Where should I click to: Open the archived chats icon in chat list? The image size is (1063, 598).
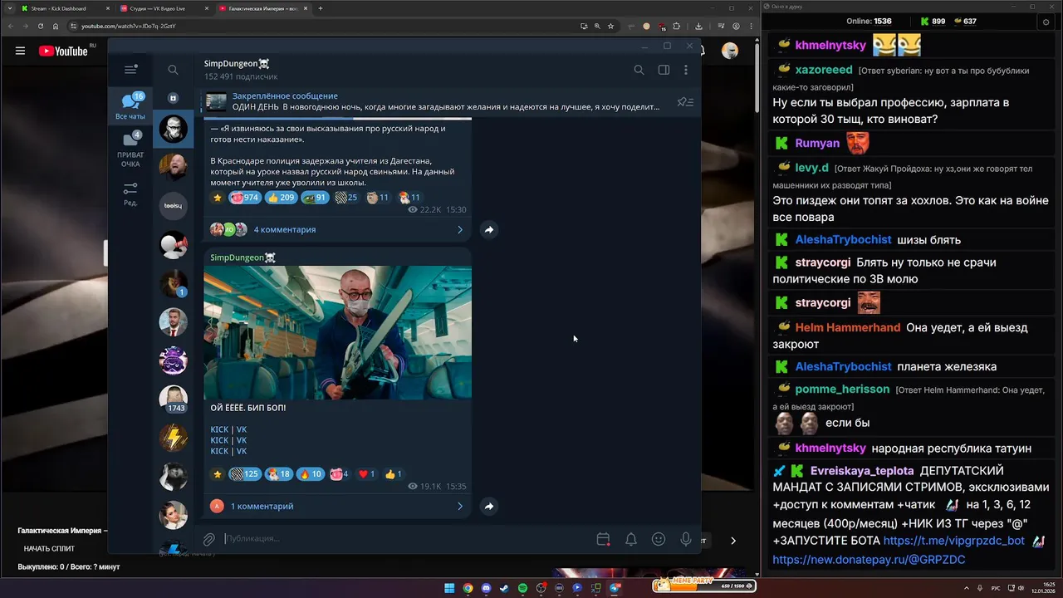173,98
